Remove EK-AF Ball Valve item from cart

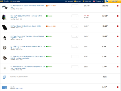tap(118, 36)
